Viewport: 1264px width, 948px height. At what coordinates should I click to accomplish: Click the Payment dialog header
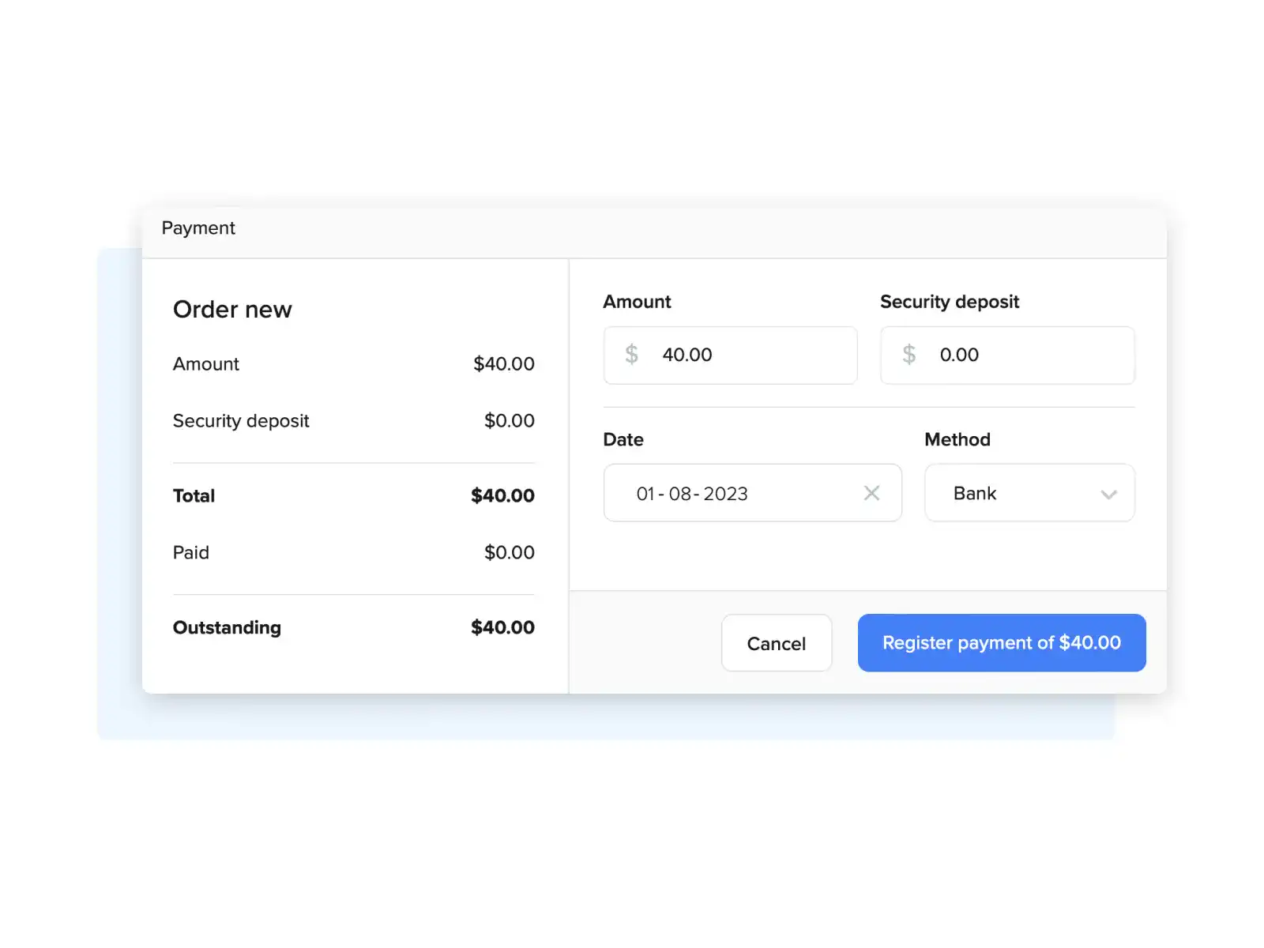click(x=198, y=228)
